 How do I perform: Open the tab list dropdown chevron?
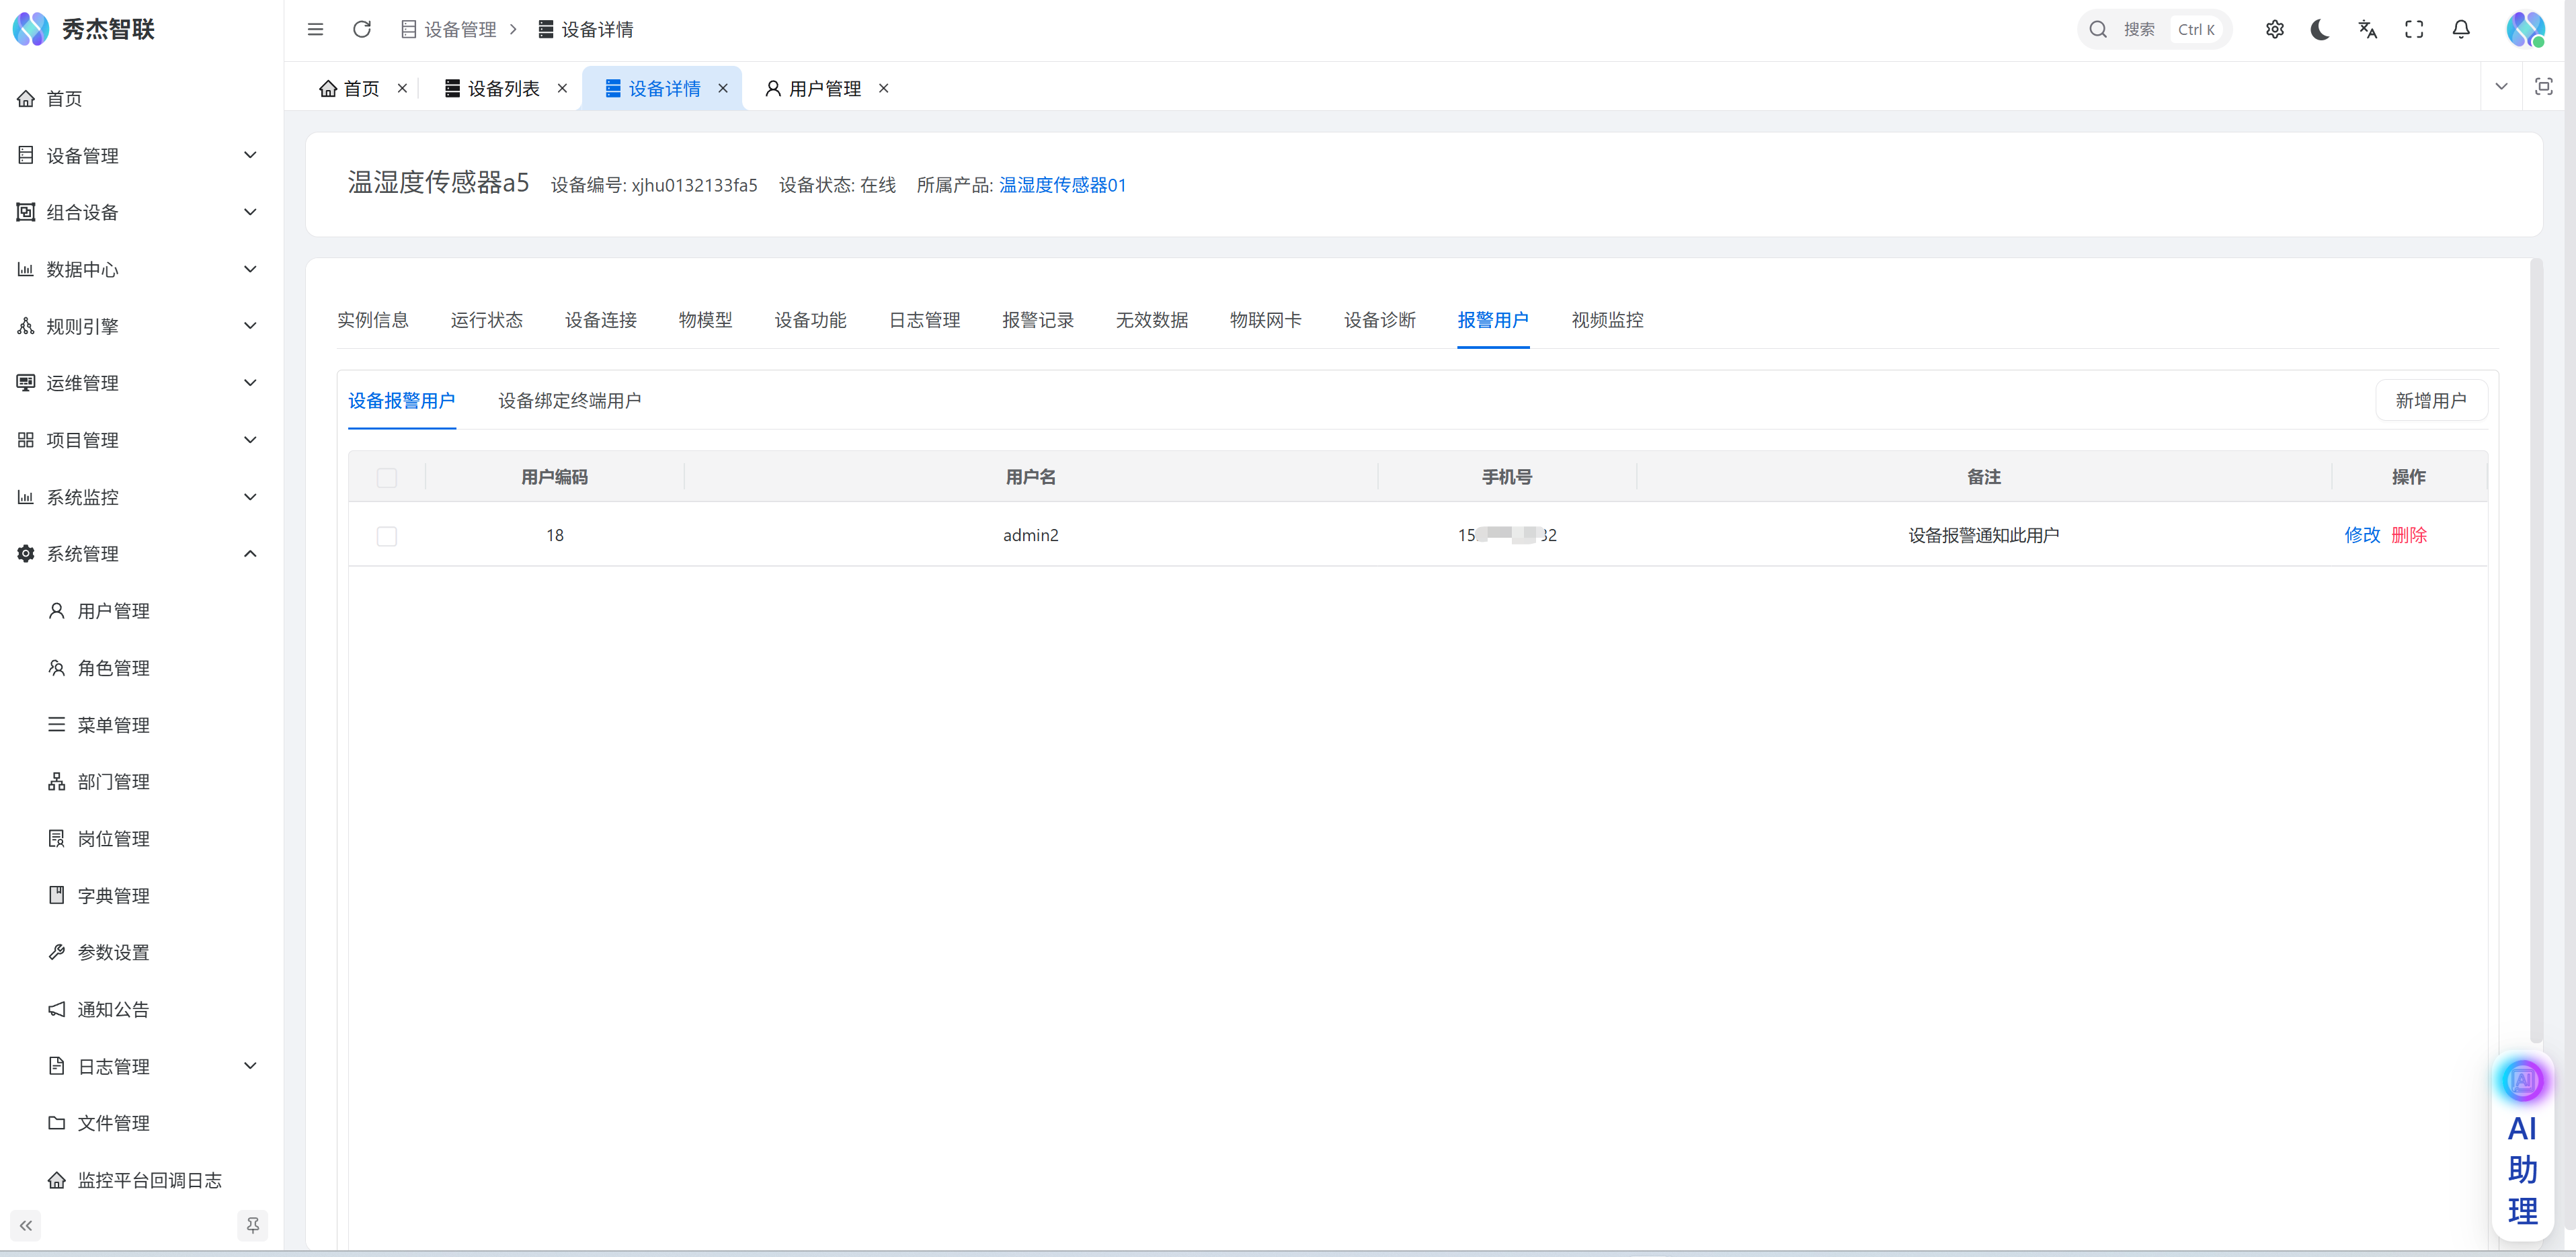tap(2501, 87)
